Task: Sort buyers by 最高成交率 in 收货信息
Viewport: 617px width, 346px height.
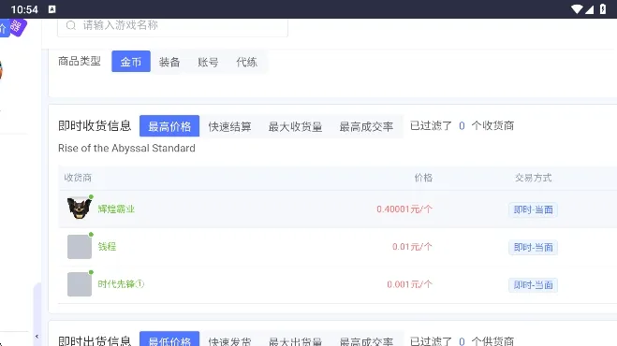Action: point(366,126)
